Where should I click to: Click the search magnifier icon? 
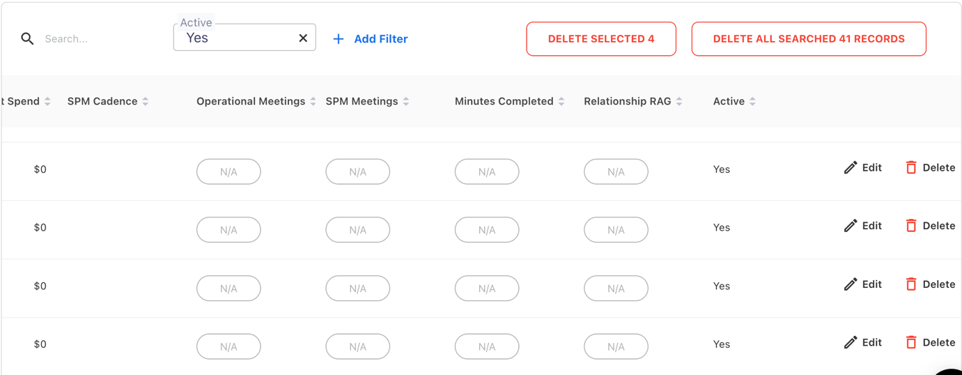[27, 39]
